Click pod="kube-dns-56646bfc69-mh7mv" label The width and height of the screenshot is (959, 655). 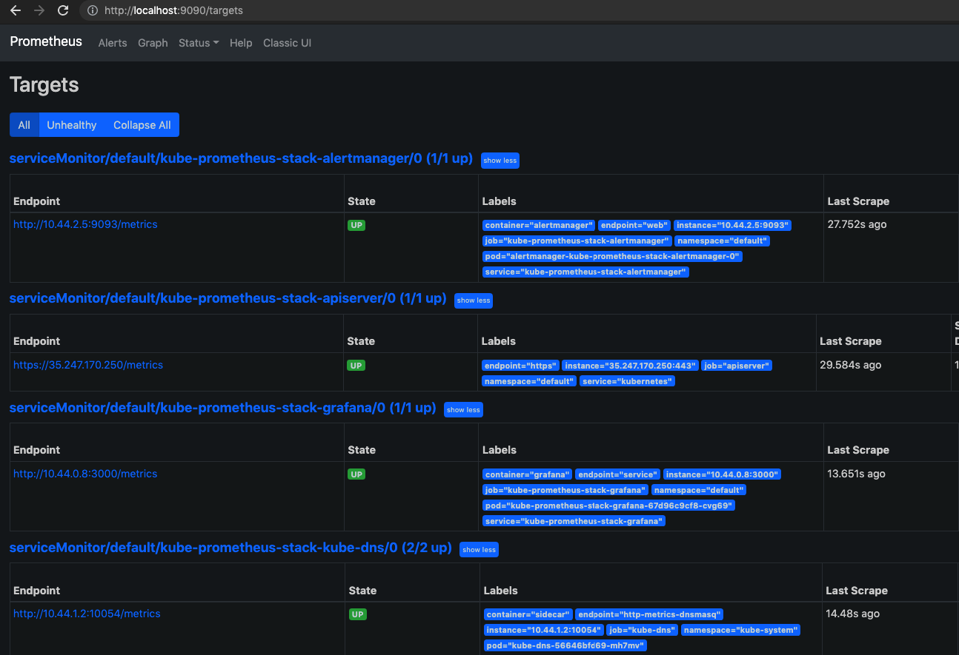[565, 645]
